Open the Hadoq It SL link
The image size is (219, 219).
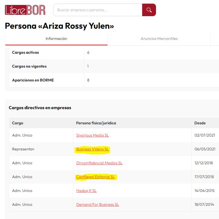point(86,191)
